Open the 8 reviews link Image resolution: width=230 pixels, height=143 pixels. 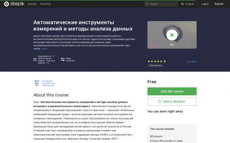[x=192, y=61]
